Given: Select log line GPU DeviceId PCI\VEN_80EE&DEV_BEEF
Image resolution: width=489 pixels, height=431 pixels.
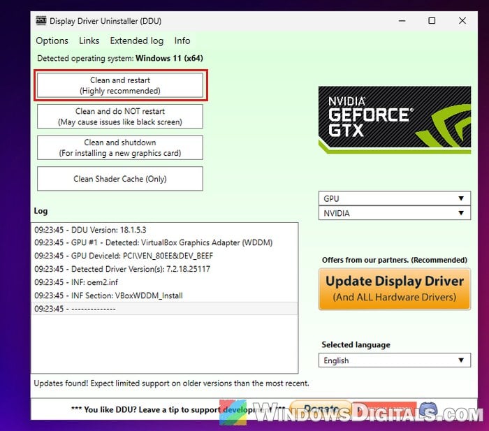Looking at the screenshot, I should [164, 256].
